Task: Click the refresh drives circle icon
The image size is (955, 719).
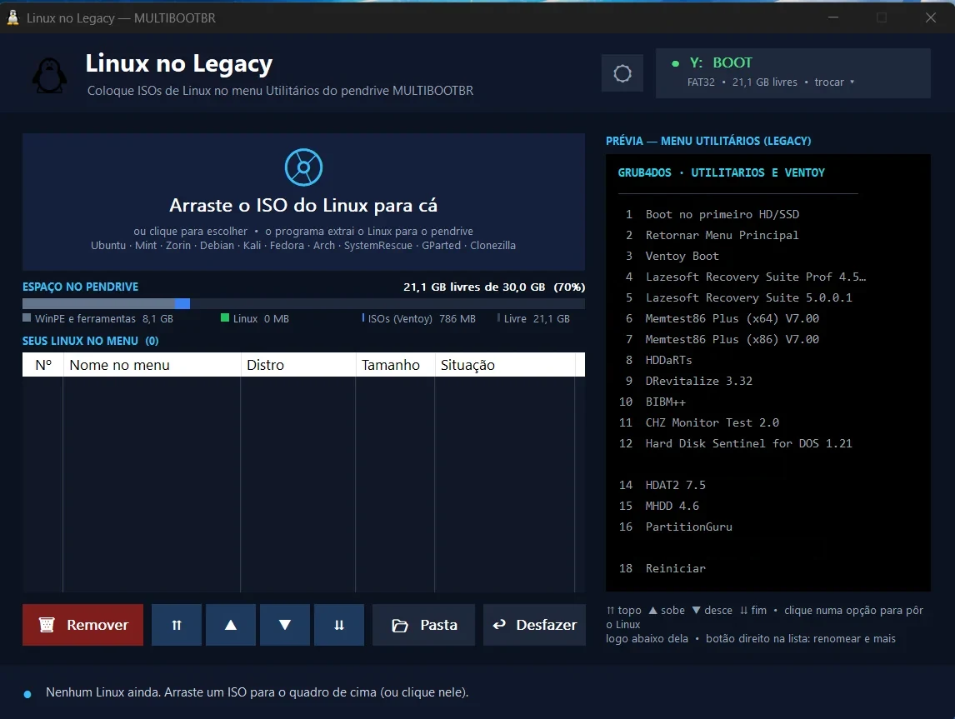Action: click(622, 73)
